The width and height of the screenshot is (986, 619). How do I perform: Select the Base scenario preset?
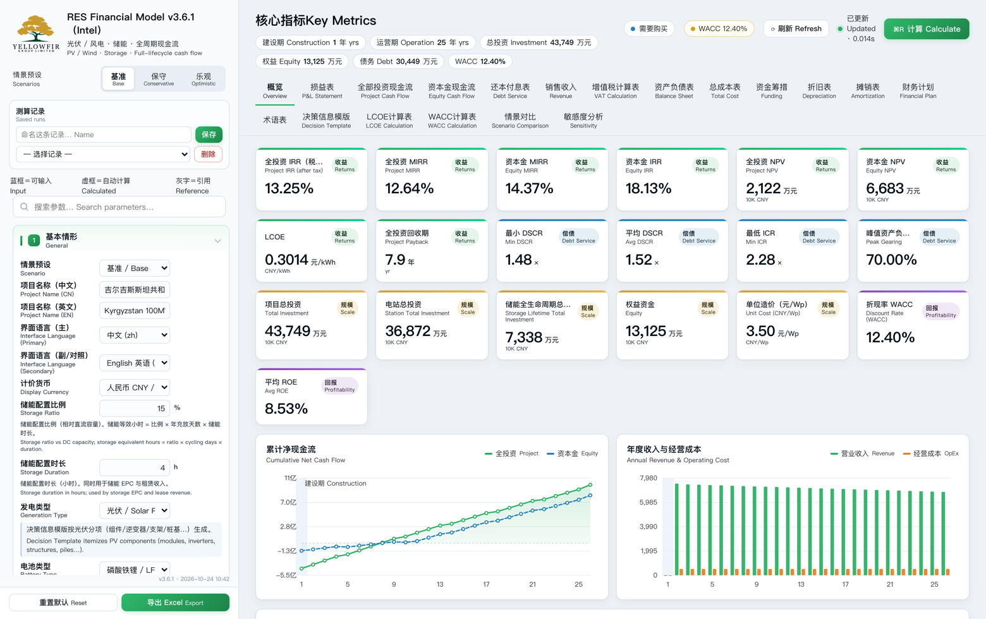118,79
